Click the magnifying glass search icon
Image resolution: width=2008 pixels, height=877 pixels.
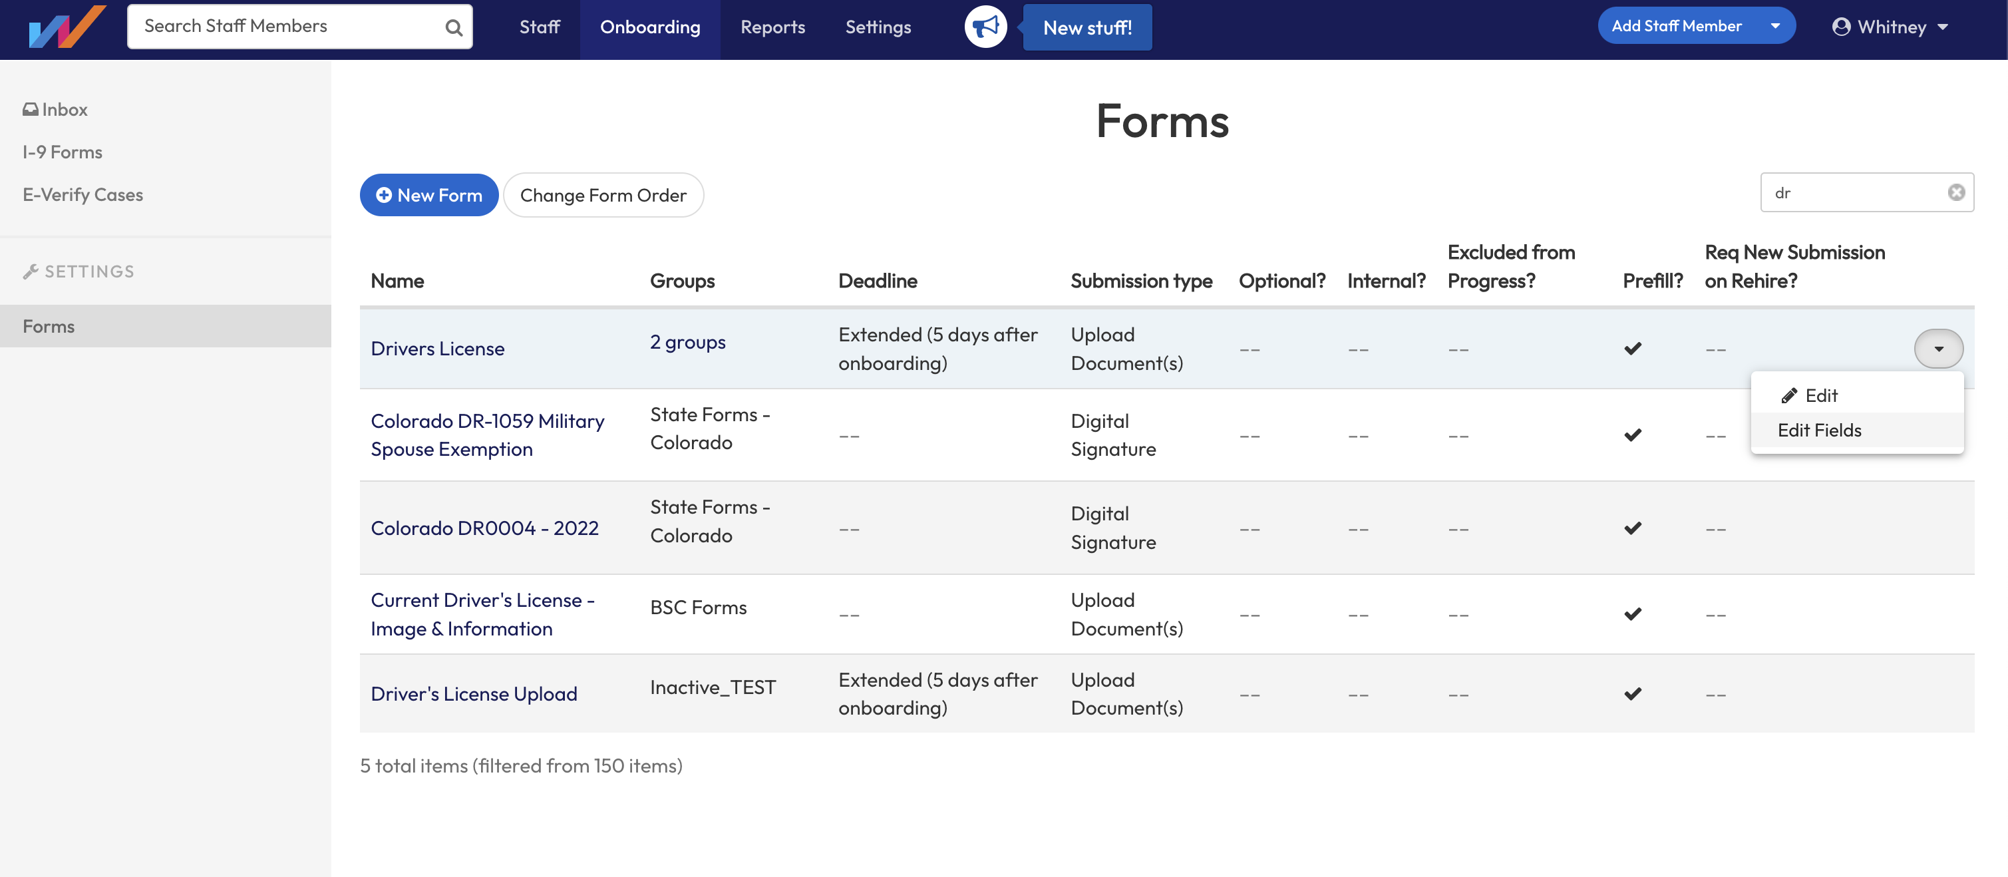pyautogui.click(x=452, y=26)
